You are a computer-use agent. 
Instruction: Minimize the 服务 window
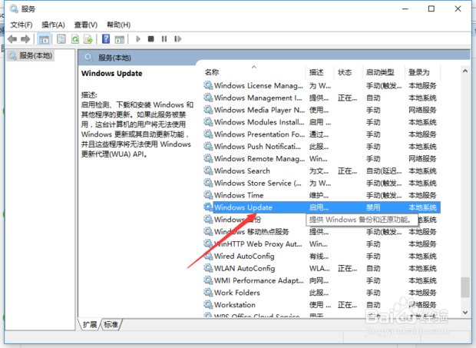click(x=405, y=8)
